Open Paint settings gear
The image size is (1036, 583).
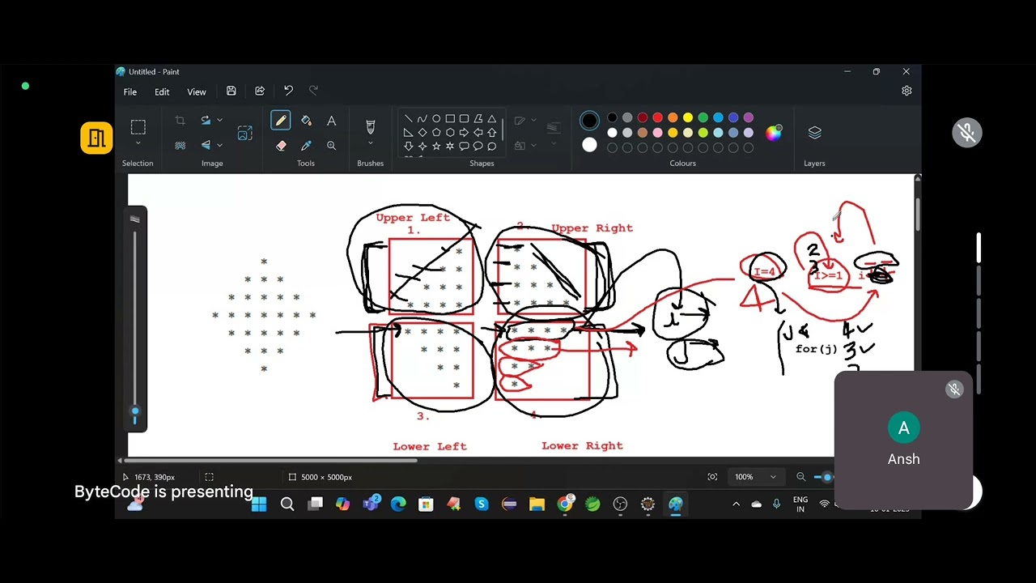point(906,91)
